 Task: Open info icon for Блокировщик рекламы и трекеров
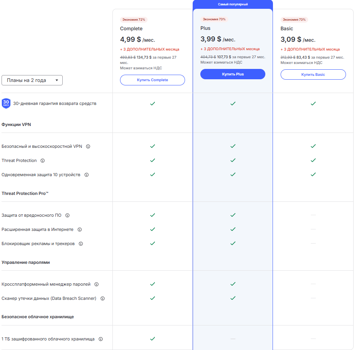pyautogui.click(x=81, y=244)
